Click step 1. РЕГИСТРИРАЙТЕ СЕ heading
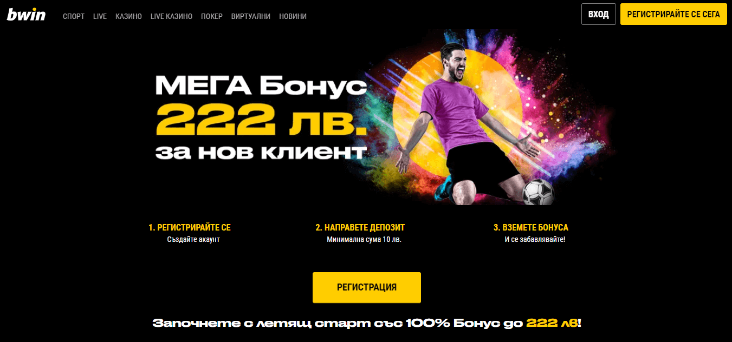 click(x=190, y=228)
